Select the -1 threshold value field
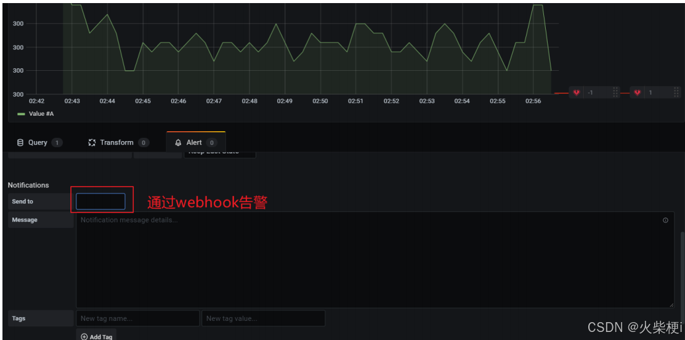This screenshot has height=340, width=685. (598, 92)
